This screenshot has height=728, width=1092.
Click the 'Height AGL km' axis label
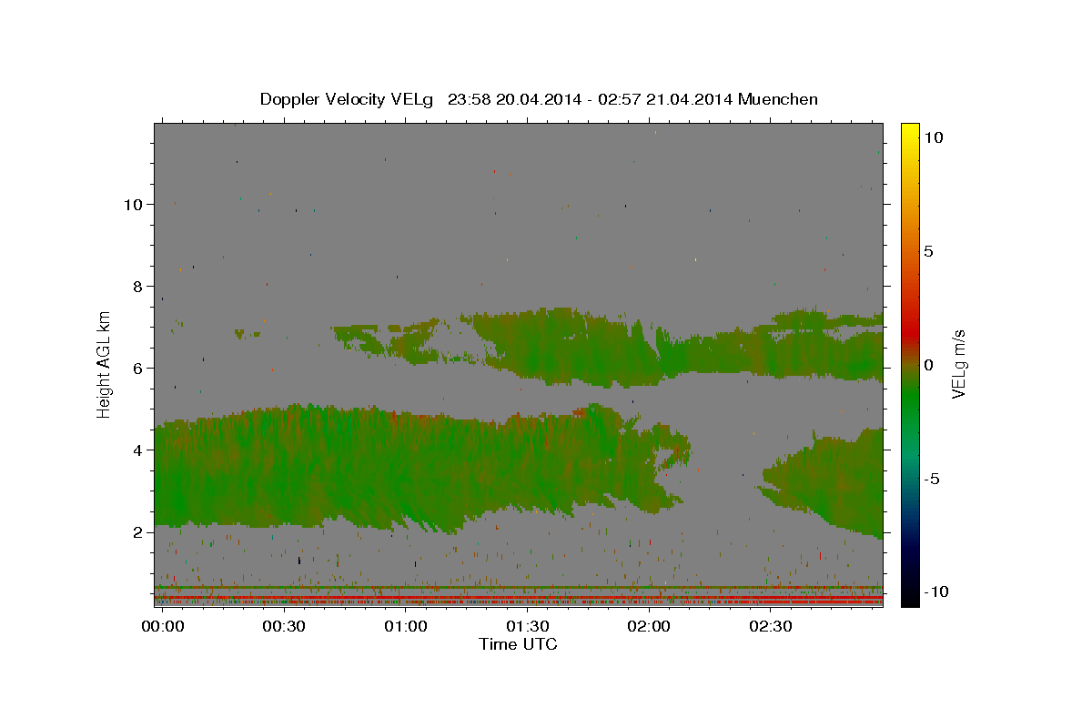[105, 364]
